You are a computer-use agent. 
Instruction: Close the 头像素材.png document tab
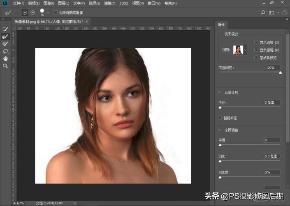coord(87,21)
